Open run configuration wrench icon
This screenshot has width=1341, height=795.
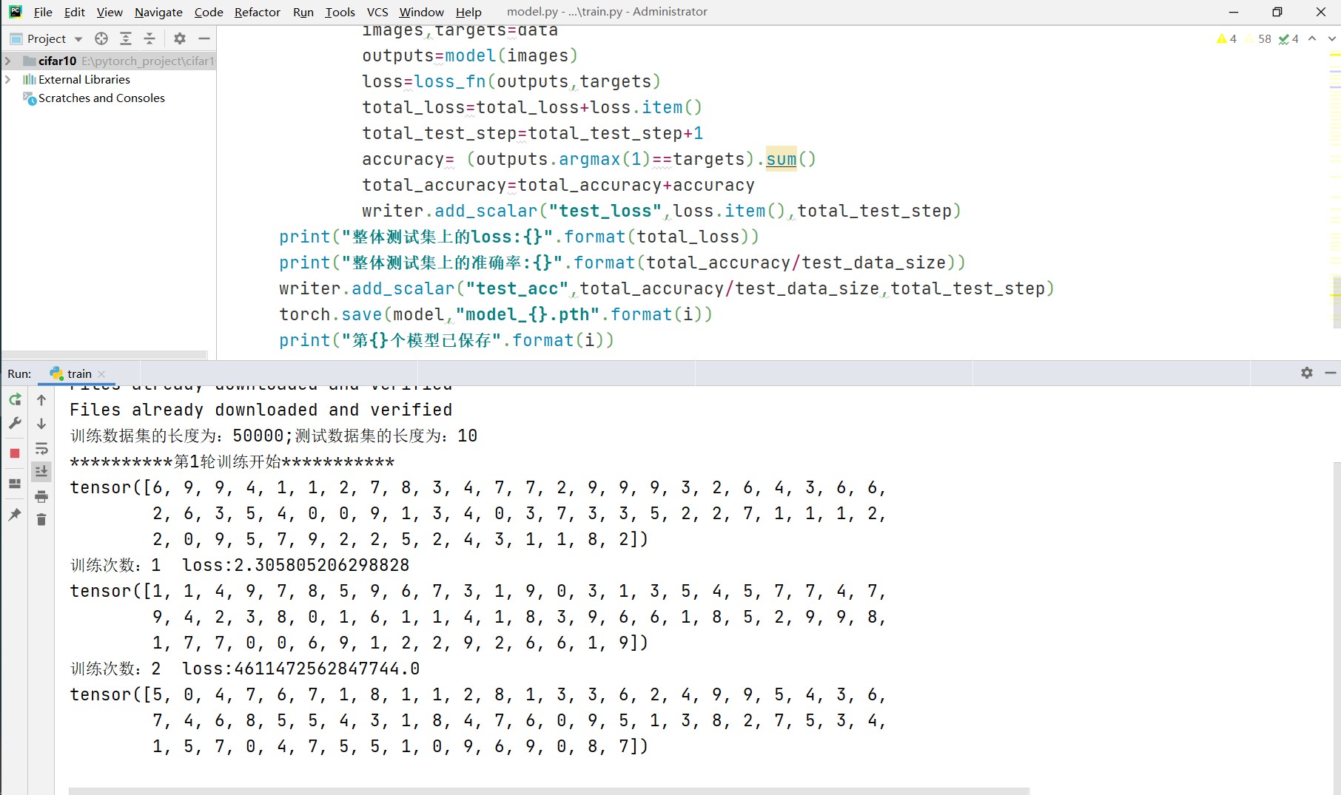[15, 423]
